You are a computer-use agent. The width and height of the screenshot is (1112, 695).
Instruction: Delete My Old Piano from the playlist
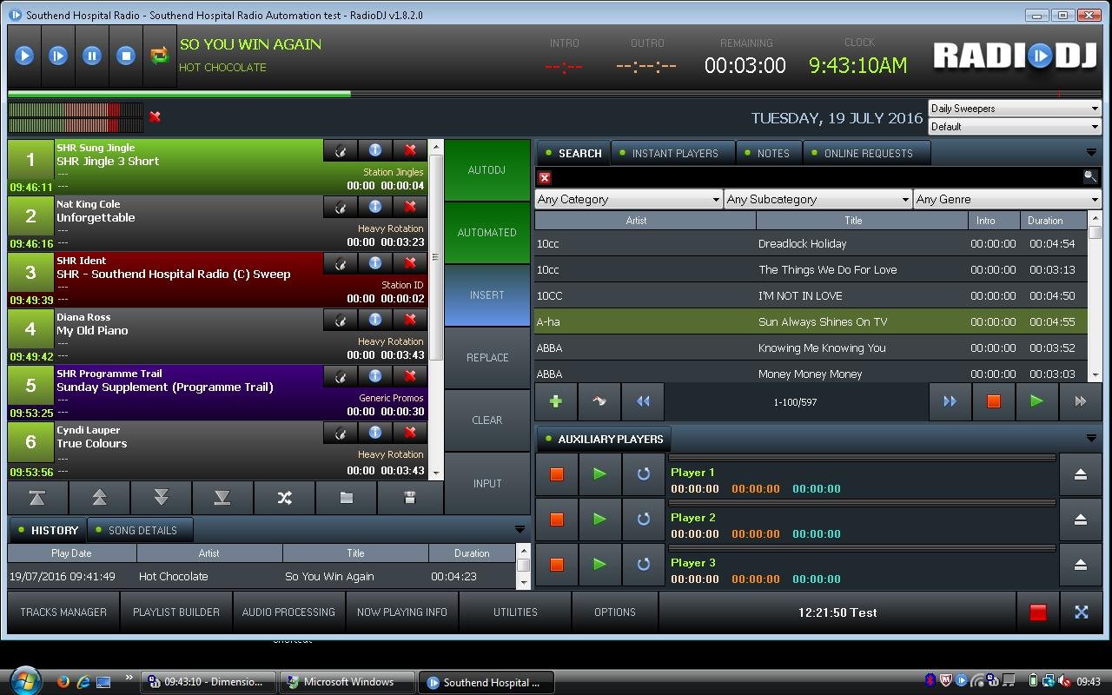pos(410,320)
